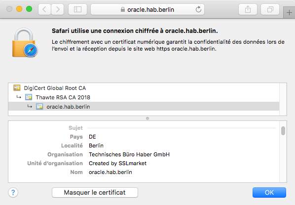Click the DigiCert Global Root CA certificate icon
Viewport: 295px width, 205px height.
(17, 88)
